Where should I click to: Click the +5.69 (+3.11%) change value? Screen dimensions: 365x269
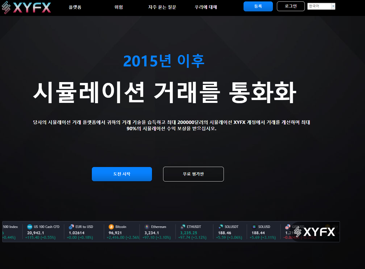263,238
